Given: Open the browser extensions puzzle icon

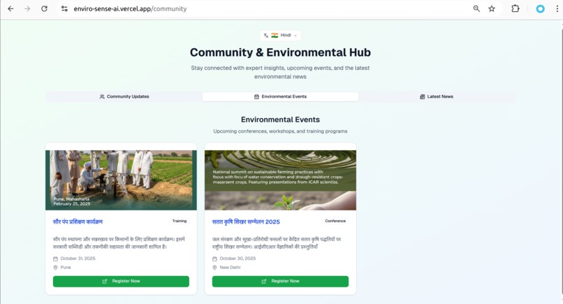Looking at the screenshot, I should [x=516, y=8].
